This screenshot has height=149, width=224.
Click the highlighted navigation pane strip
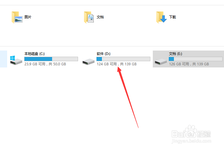click(3, 59)
